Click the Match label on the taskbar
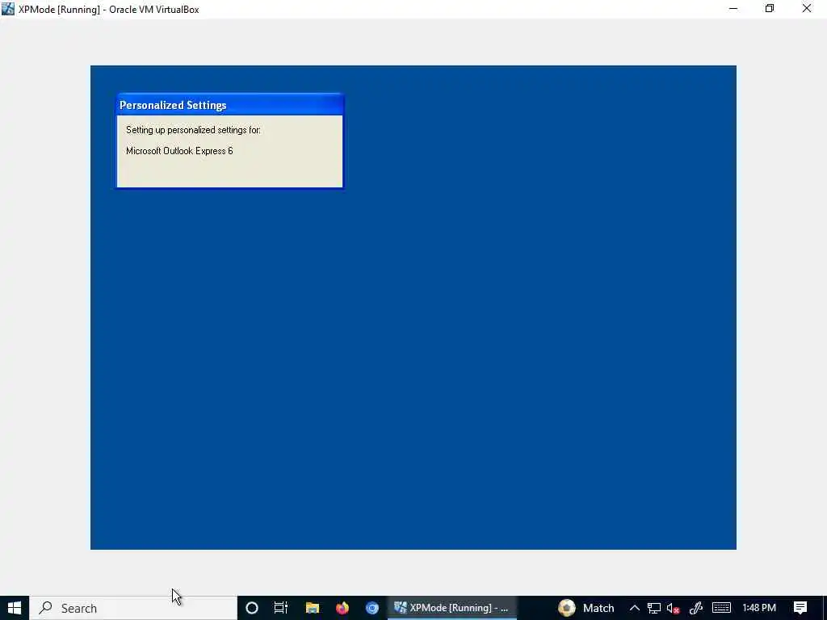This screenshot has height=620, width=827. coord(598,608)
